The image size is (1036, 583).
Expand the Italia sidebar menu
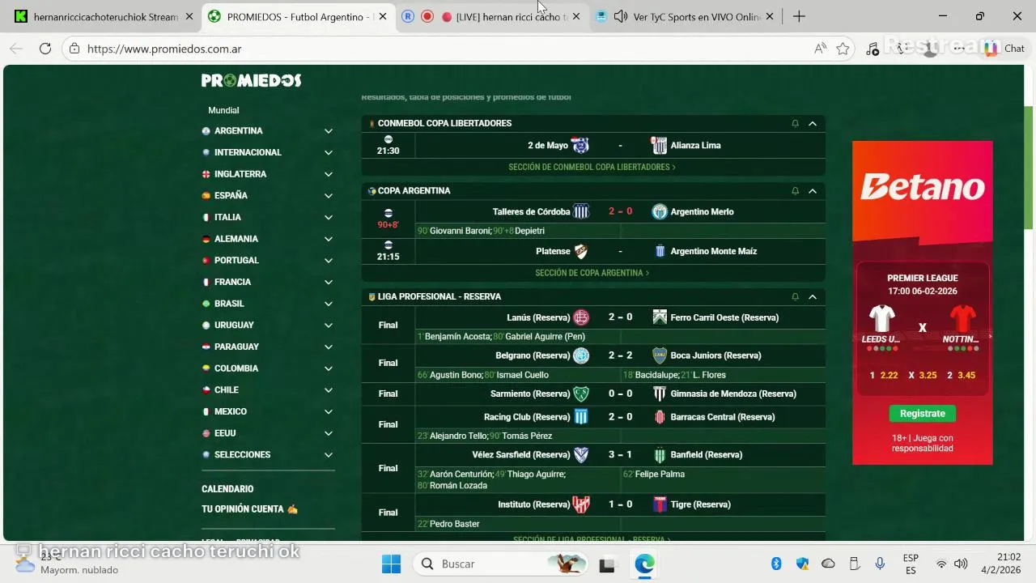point(329,217)
